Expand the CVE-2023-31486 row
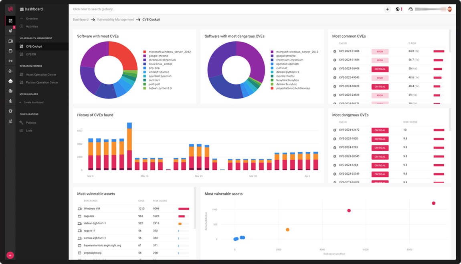 pyautogui.click(x=349, y=51)
